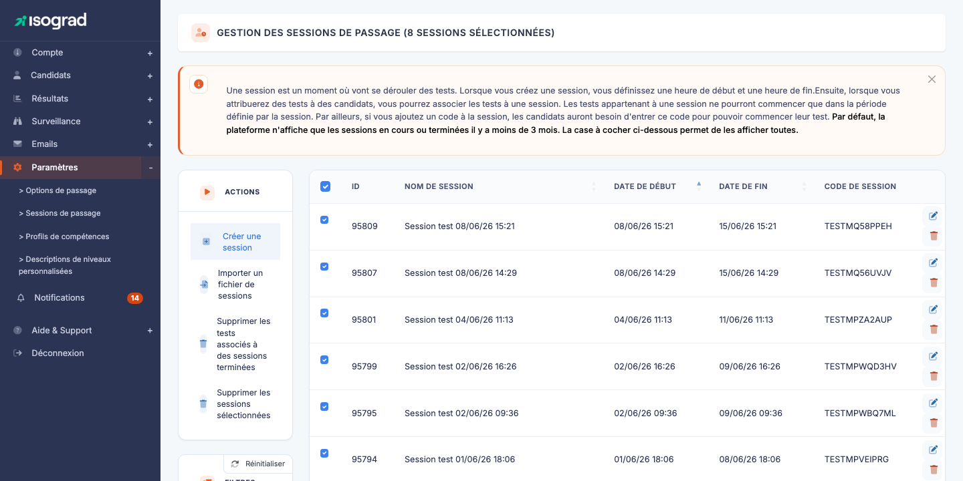Screen dimensions: 963x481
Task: Uncheck session 95794 checkbox
Action: pos(324,453)
